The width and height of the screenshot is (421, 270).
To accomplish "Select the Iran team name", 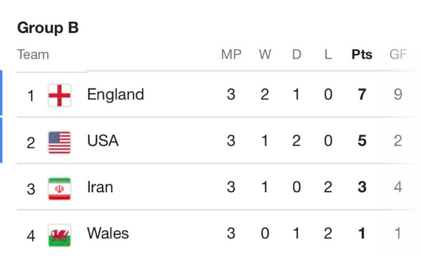I will tap(100, 187).
